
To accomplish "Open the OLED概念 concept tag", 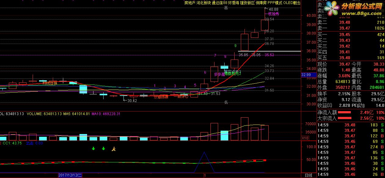I will [x=292, y=3].
